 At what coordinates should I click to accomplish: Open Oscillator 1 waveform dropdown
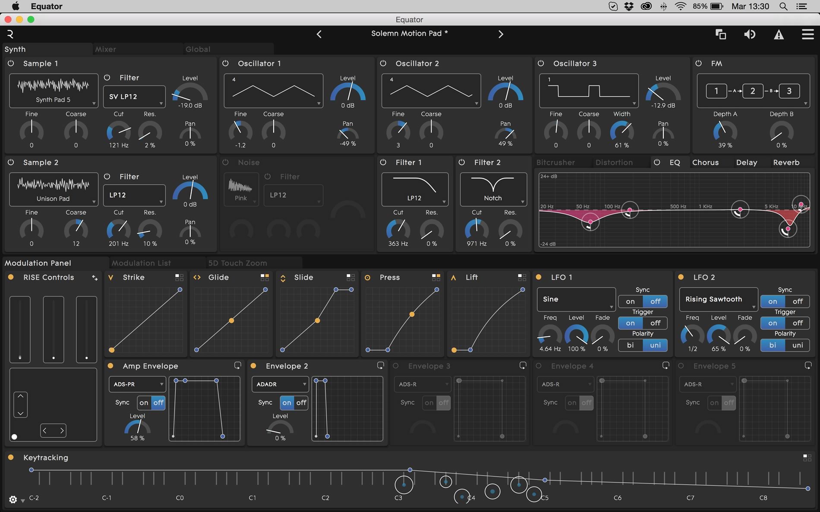pos(273,91)
